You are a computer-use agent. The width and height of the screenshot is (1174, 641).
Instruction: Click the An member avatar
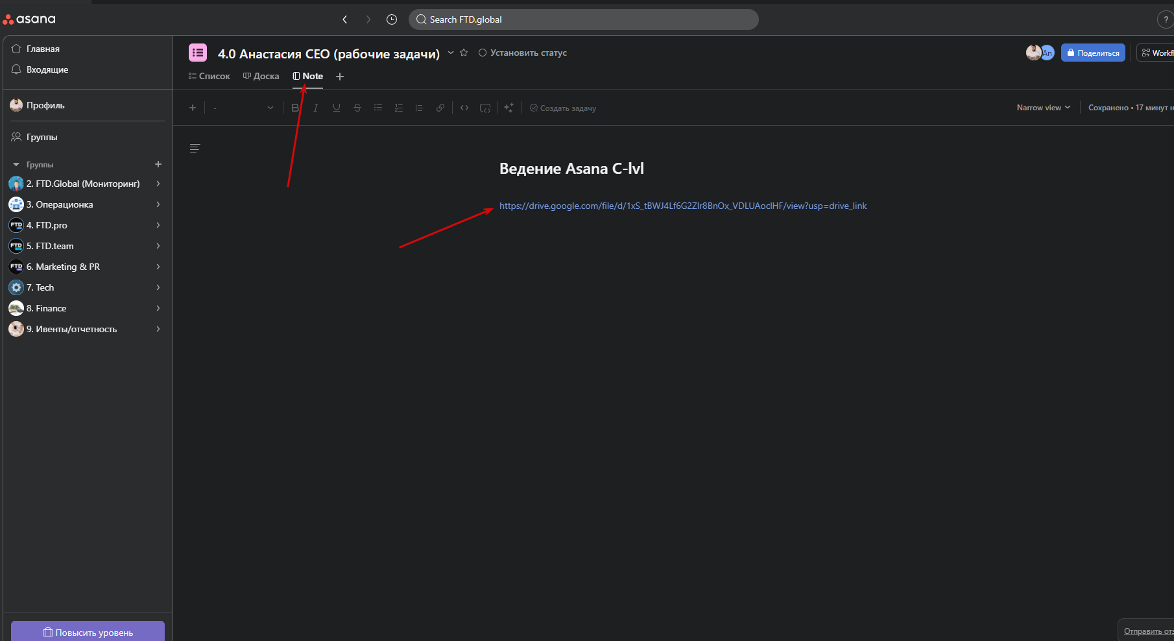pos(1048,53)
